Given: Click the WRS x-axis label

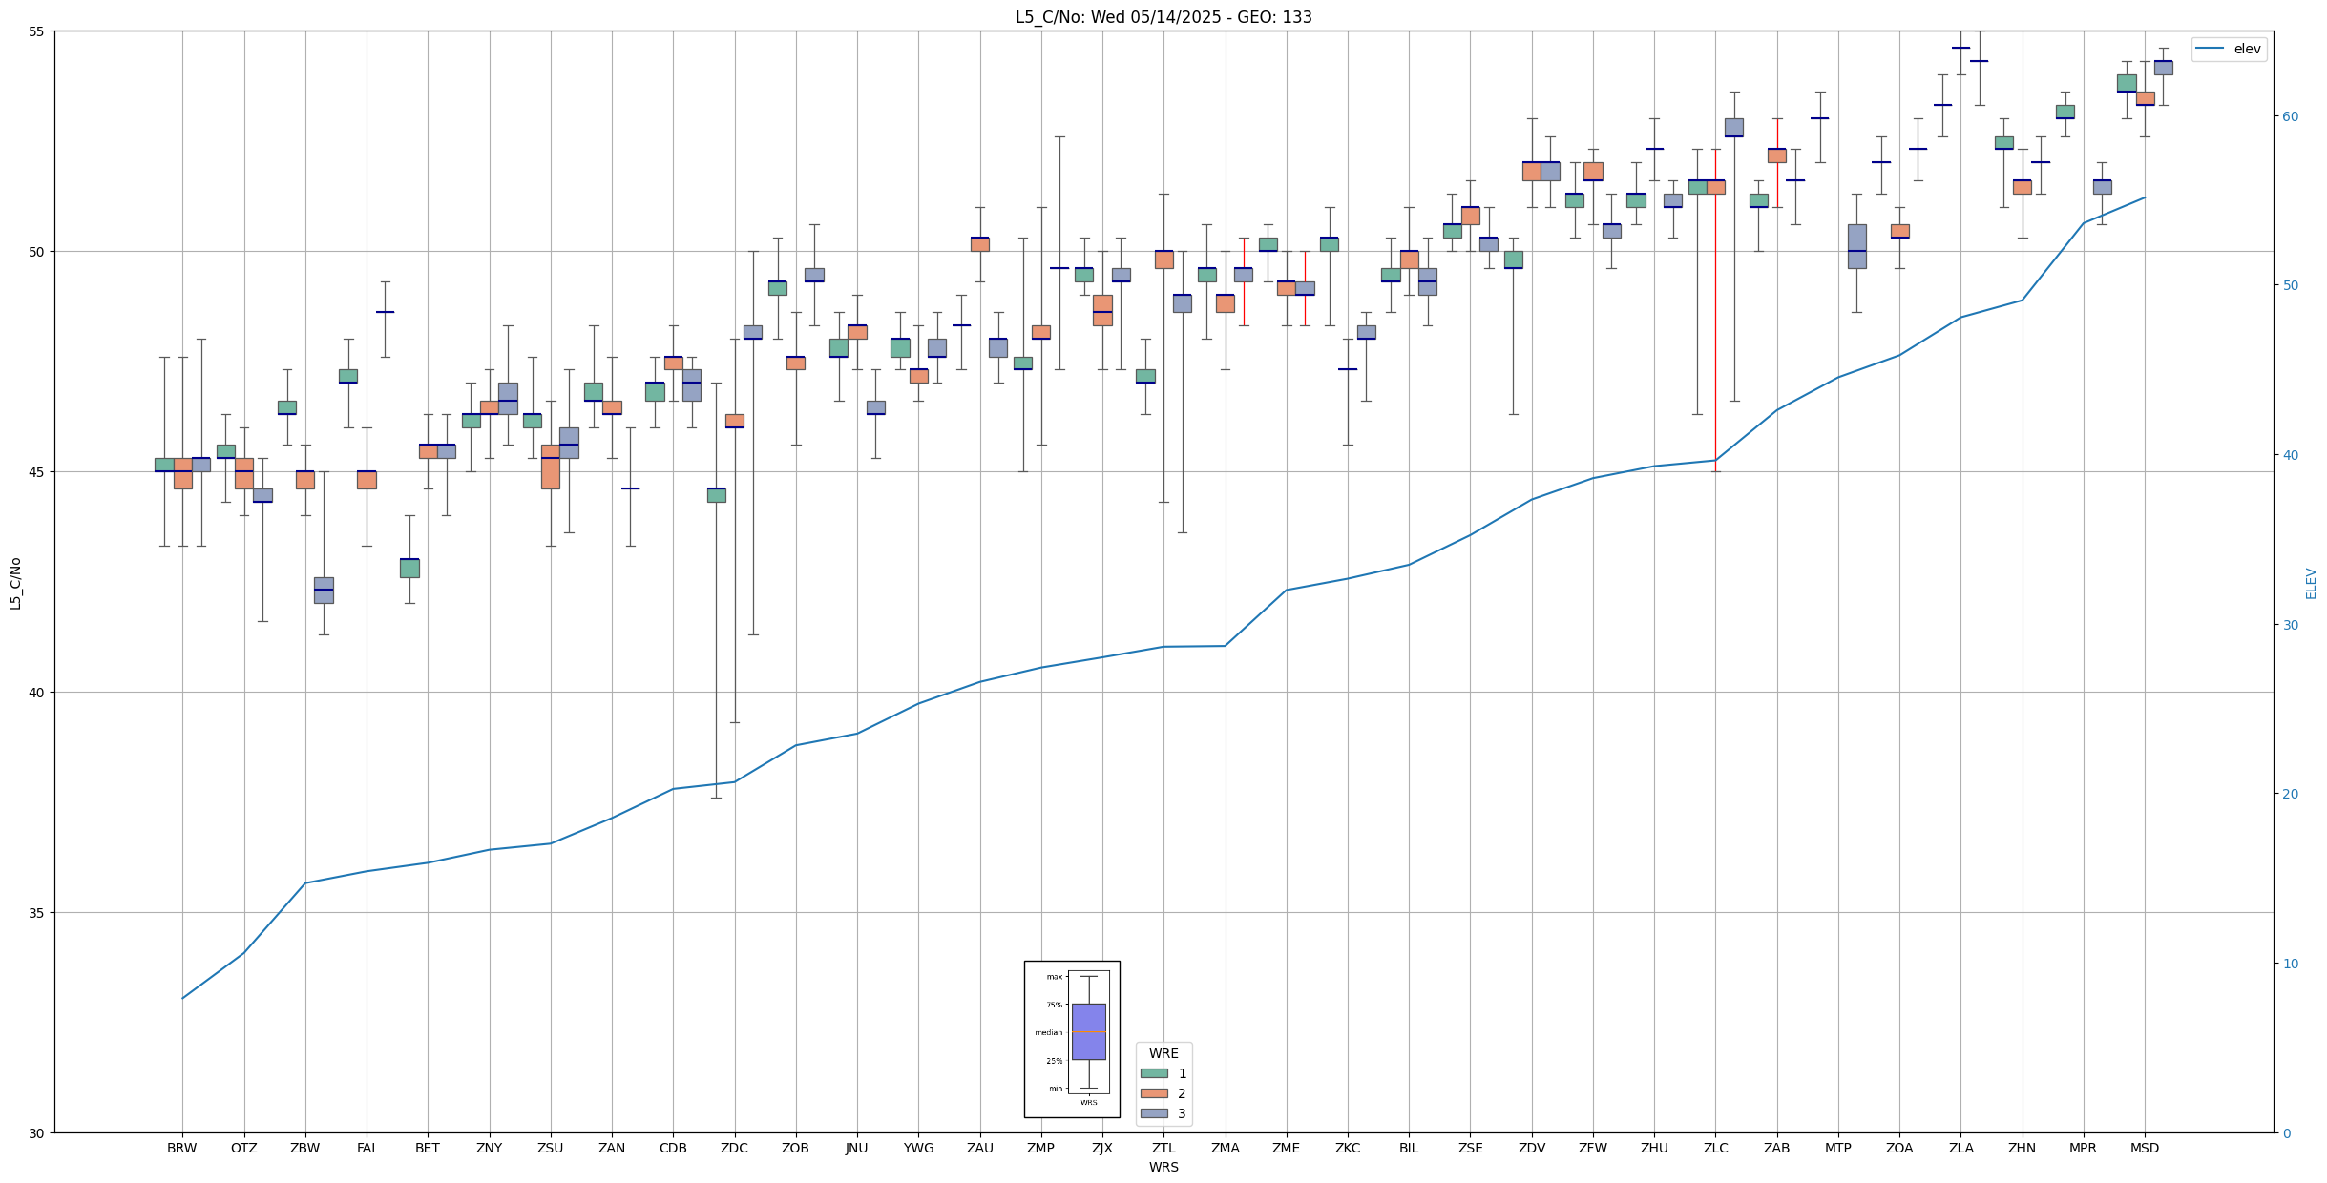Looking at the screenshot, I should coord(1163,1167).
